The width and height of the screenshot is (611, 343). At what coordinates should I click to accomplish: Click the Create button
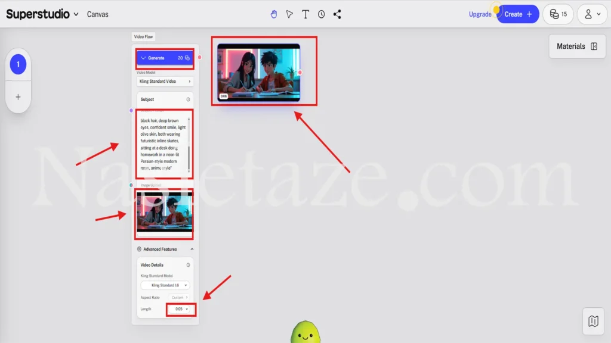(518, 14)
